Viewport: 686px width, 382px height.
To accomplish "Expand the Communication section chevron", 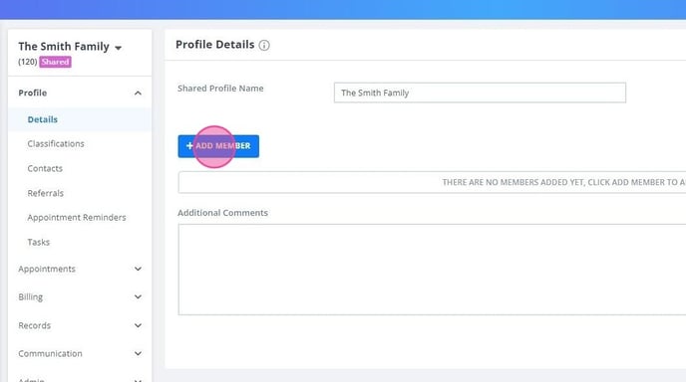I will tap(138, 353).
